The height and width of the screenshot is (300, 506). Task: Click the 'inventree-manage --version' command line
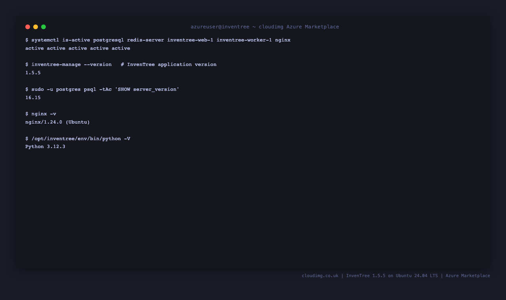tap(121, 64)
